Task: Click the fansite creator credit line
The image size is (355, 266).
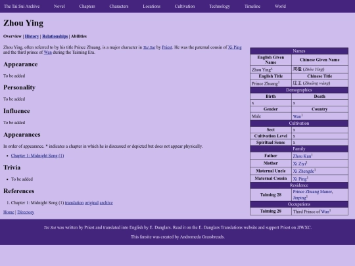Action: (177, 237)
